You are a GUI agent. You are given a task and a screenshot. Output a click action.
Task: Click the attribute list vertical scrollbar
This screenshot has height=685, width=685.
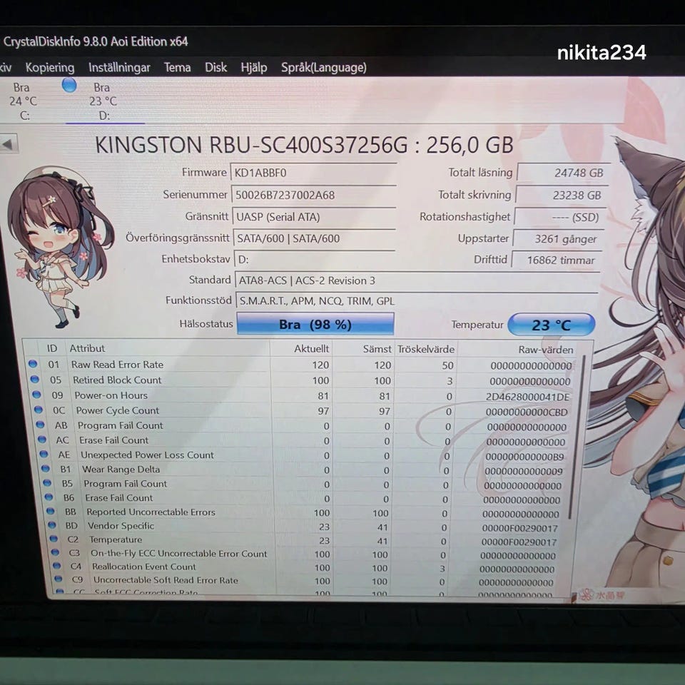(577, 437)
